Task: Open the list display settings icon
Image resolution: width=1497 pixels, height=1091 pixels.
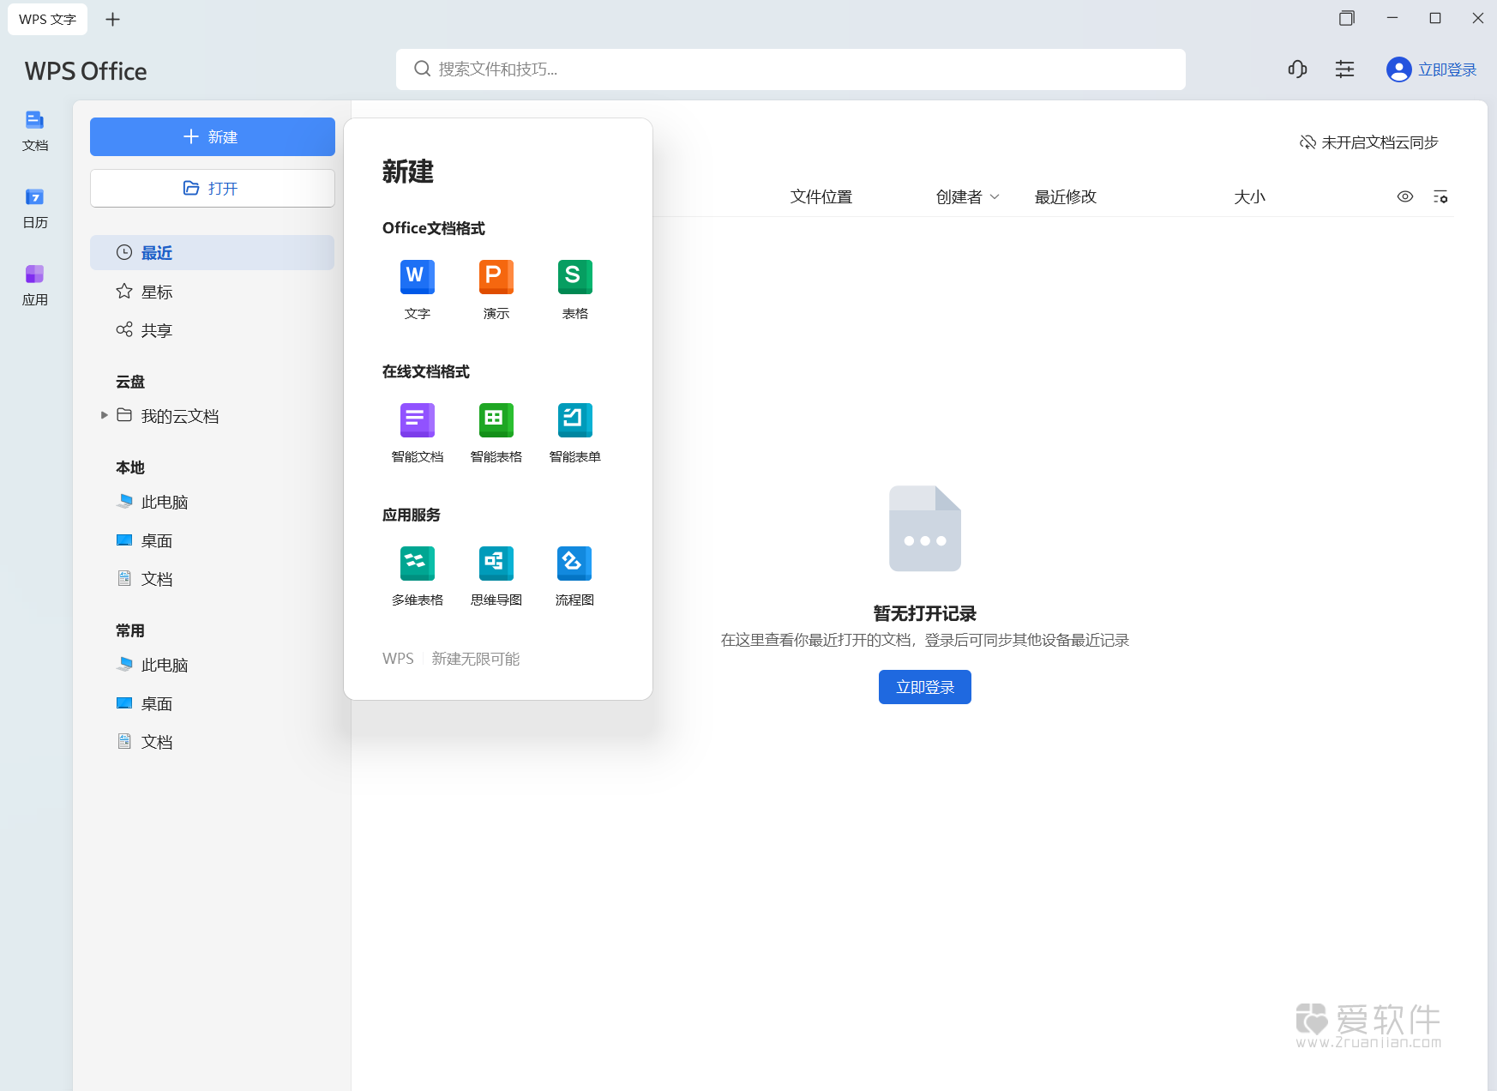Action: coord(1440,196)
